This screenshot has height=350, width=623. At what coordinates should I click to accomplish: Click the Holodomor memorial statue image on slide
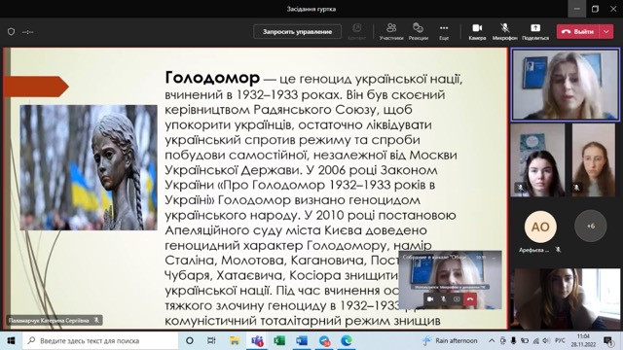pos(89,167)
